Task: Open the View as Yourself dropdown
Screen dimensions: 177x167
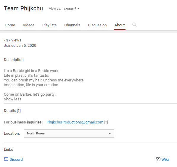Action: (71, 9)
